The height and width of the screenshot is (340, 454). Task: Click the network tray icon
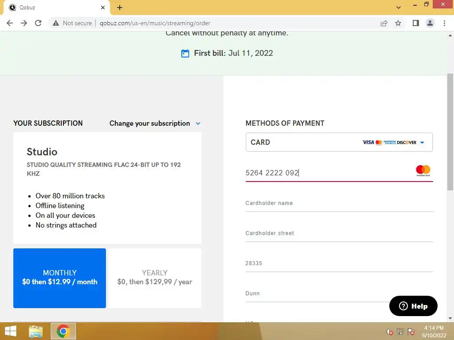400,332
